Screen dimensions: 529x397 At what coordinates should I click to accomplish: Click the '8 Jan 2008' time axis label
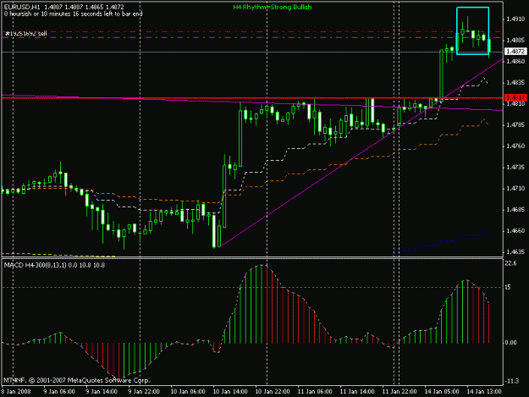tap(16, 392)
